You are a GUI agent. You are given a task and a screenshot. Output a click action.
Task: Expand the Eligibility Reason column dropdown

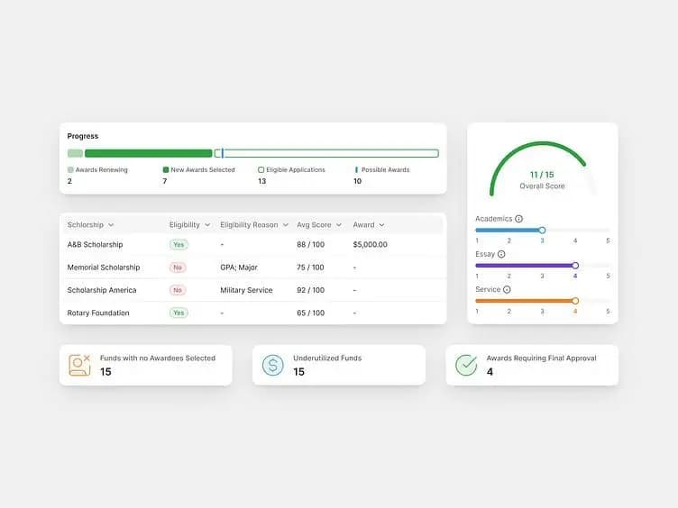pyautogui.click(x=286, y=225)
